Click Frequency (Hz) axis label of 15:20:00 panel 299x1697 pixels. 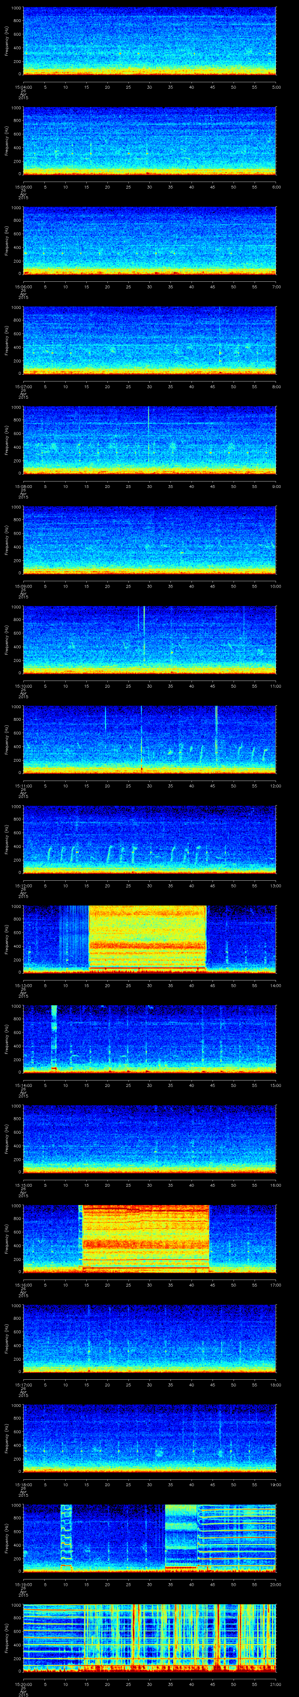[x=7, y=1639]
